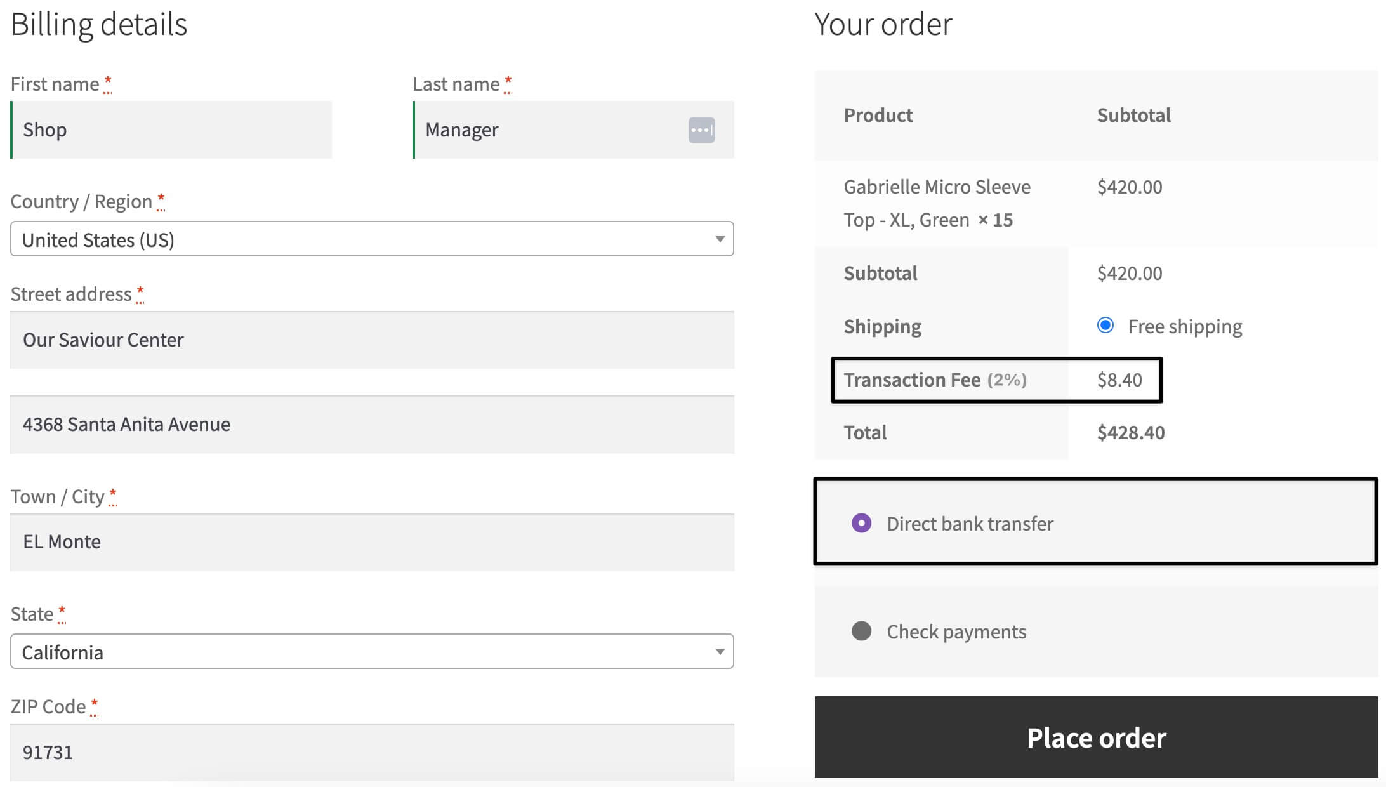This screenshot has height=787, width=1386.
Task: Click the Billing details heading
Action: pos(99,24)
